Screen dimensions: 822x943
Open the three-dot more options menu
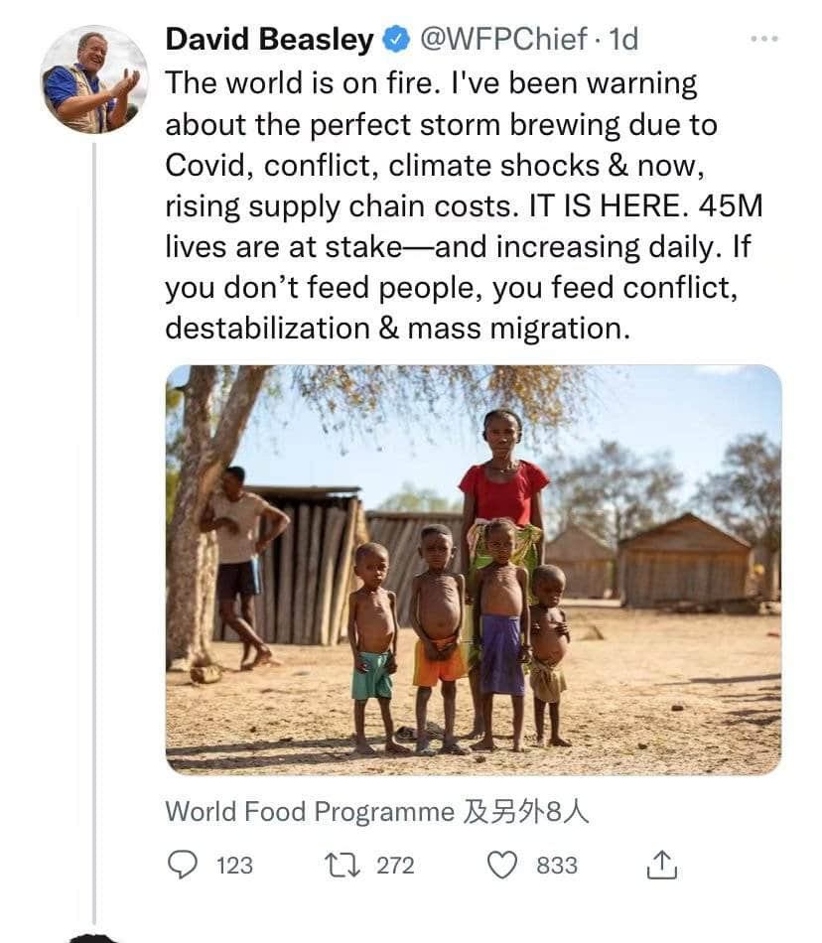(764, 39)
